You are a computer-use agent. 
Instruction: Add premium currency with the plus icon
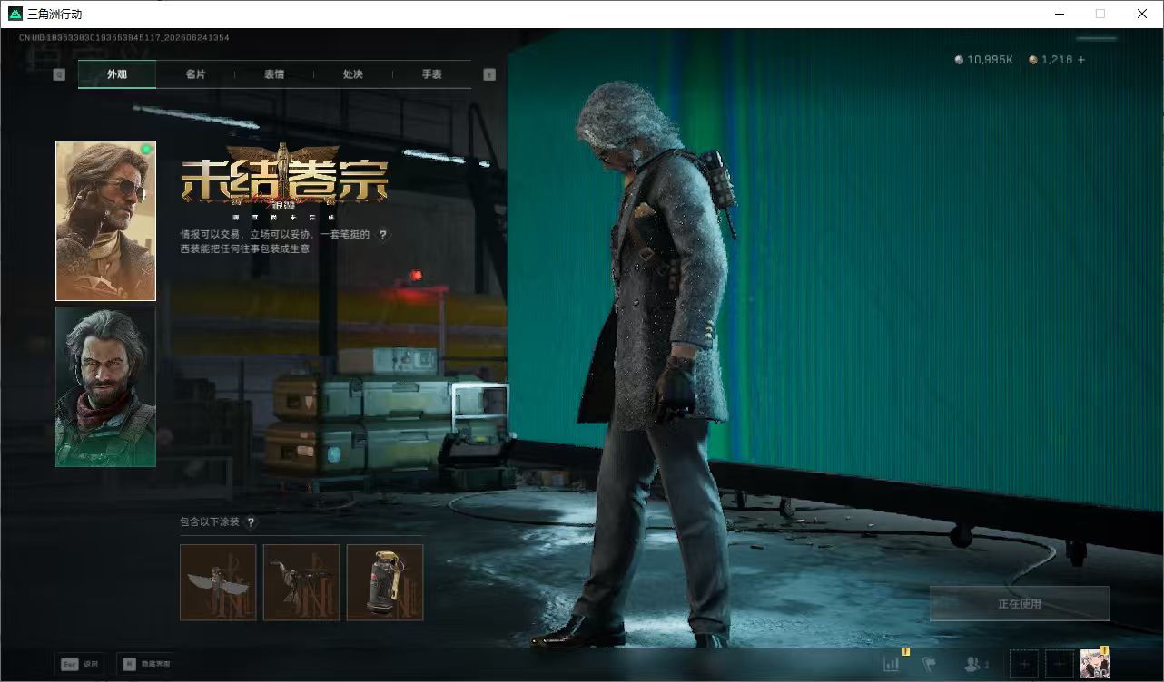coord(1080,60)
